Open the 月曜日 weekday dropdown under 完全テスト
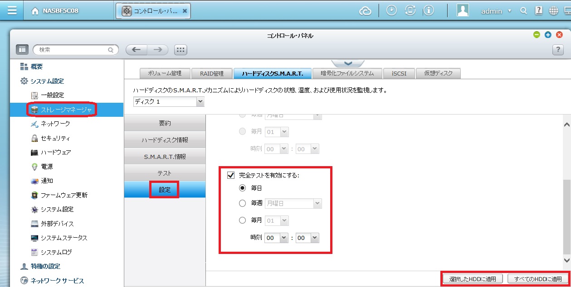Image resolution: width=571 pixels, height=287 pixels. coord(293,204)
